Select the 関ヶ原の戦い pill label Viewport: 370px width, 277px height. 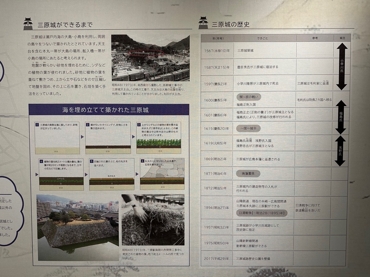pyautogui.click(x=249, y=97)
